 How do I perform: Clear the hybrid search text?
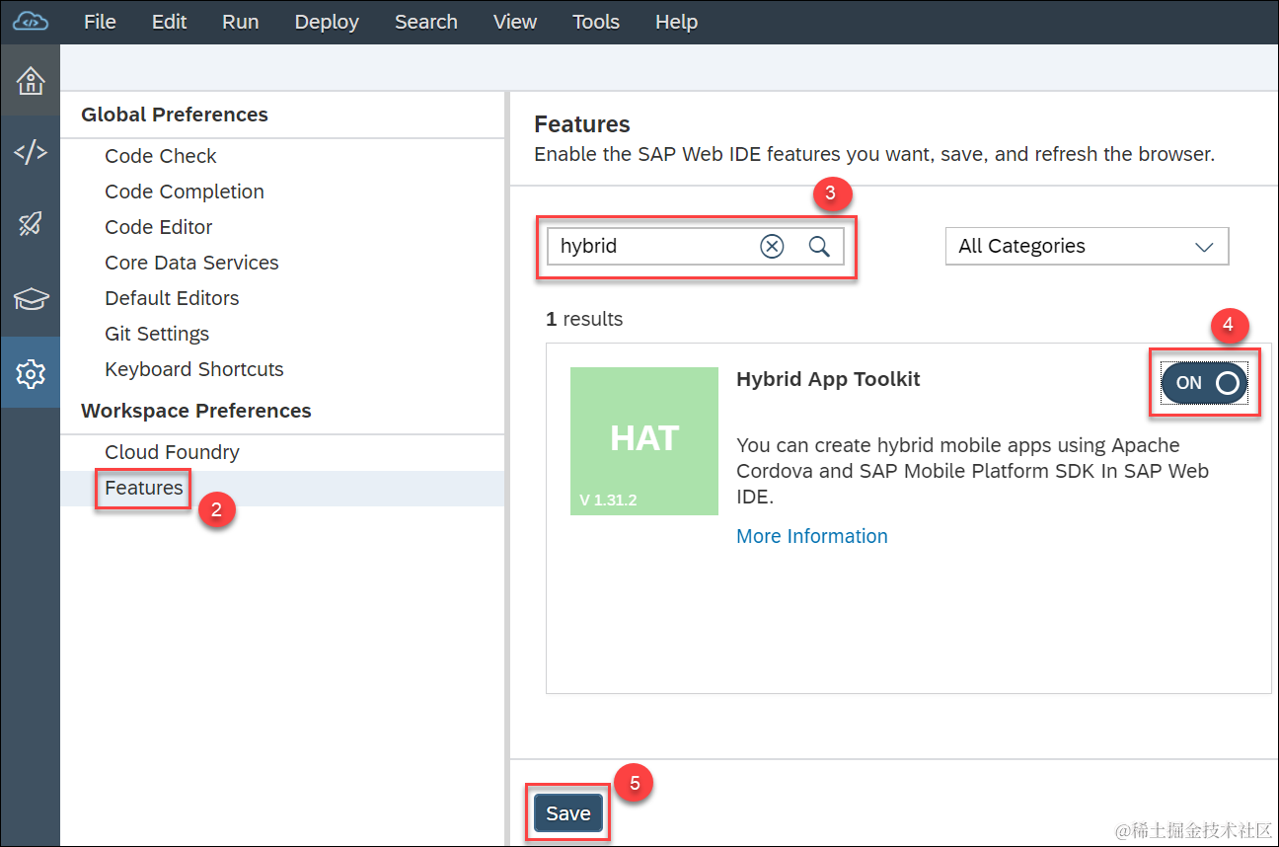click(x=772, y=247)
